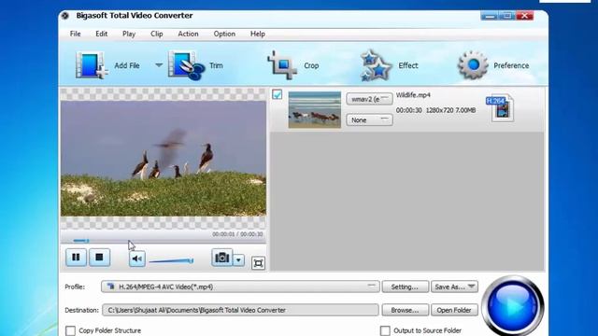Select the Trim tool icon
Screen dimensions: 598x336
186,65
